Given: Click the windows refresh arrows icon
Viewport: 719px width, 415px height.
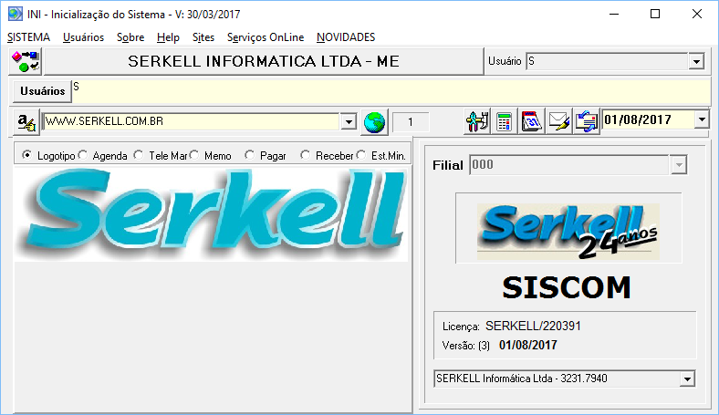Looking at the screenshot, I should point(587,121).
